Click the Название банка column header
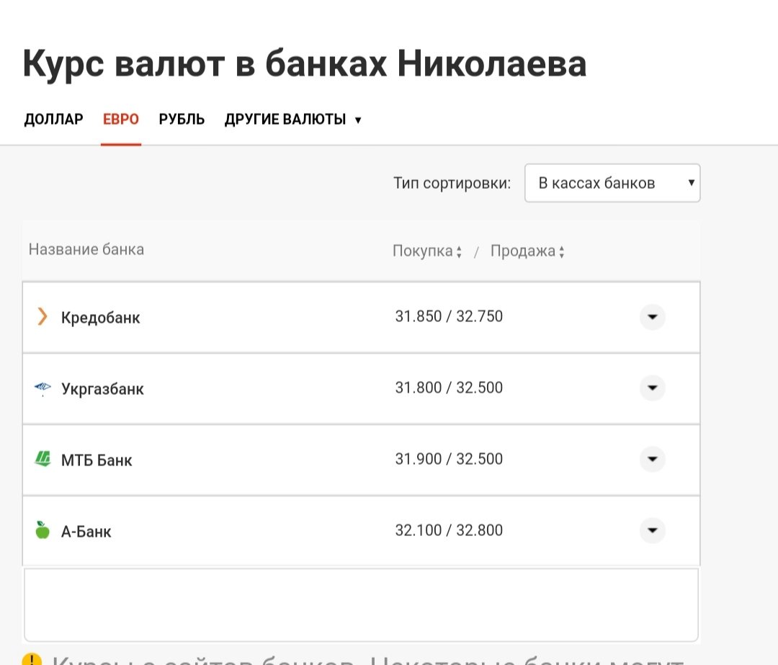 [86, 249]
